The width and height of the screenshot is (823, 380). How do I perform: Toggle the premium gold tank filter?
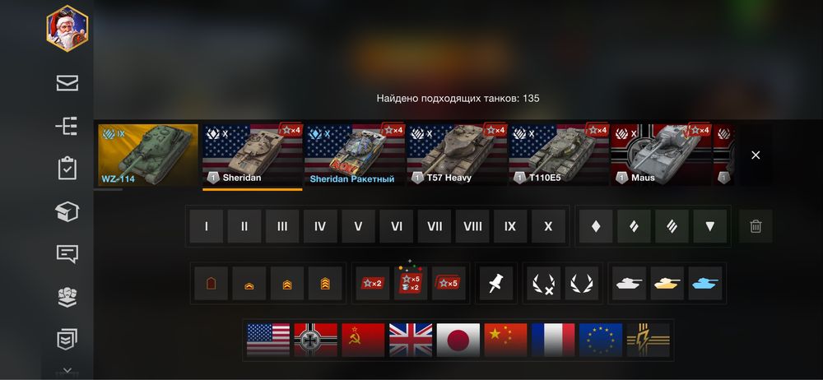click(667, 284)
